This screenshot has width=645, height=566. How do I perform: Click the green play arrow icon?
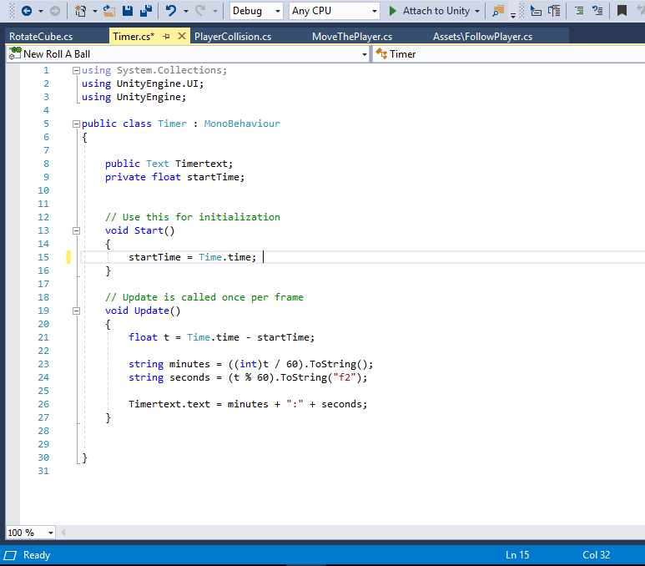tap(393, 11)
